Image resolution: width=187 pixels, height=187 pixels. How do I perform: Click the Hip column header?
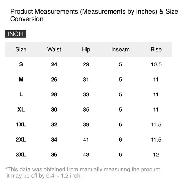(x=86, y=50)
